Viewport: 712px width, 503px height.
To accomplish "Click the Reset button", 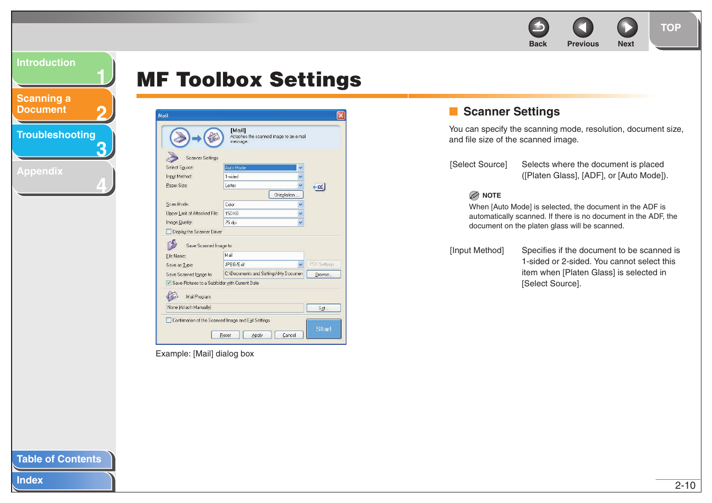I will [226, 335].
